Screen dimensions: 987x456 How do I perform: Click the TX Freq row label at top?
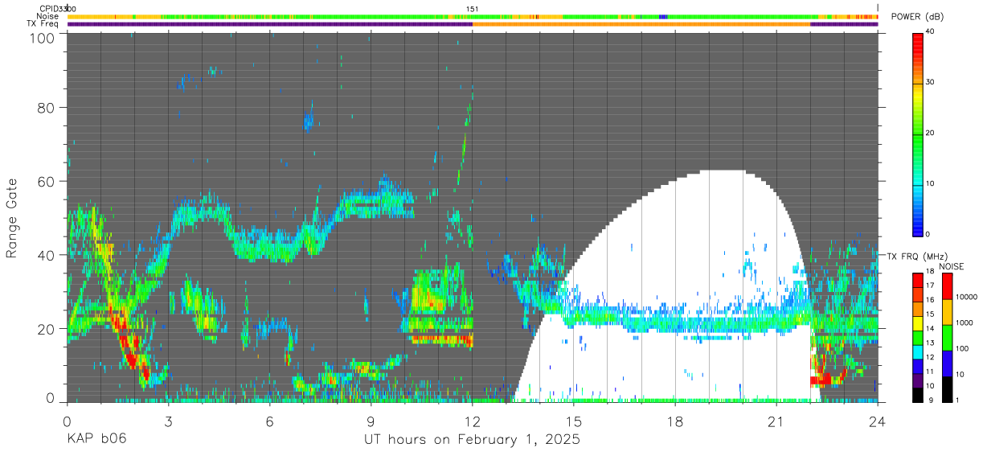point(43,23)
